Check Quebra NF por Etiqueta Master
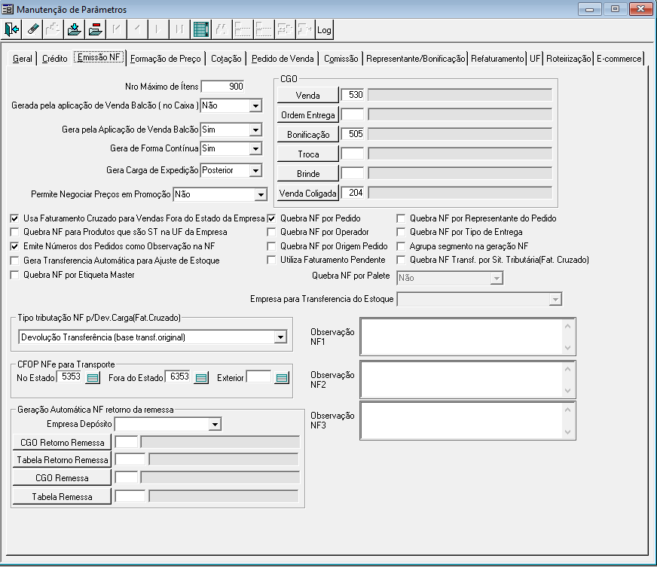This screenshot has width=657, height=567. [14, 275]
